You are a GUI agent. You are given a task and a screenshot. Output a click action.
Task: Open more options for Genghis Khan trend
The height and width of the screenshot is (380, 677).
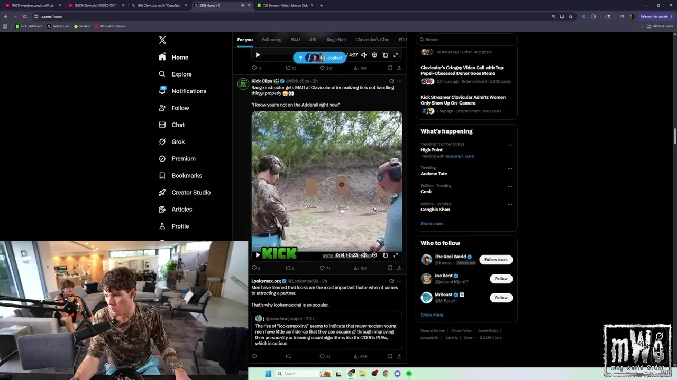510,204
